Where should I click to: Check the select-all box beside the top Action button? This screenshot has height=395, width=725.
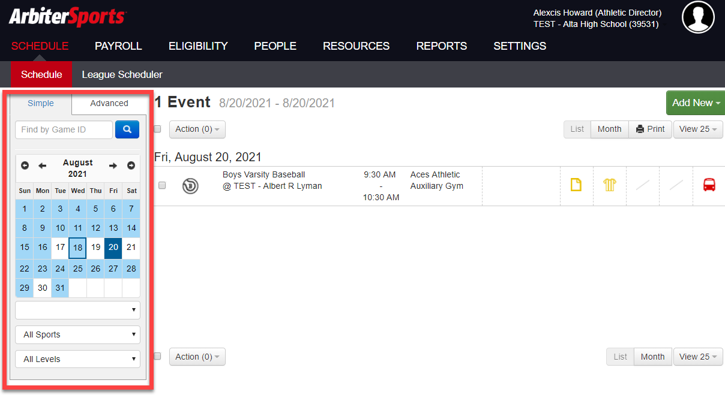pos(157,129)
